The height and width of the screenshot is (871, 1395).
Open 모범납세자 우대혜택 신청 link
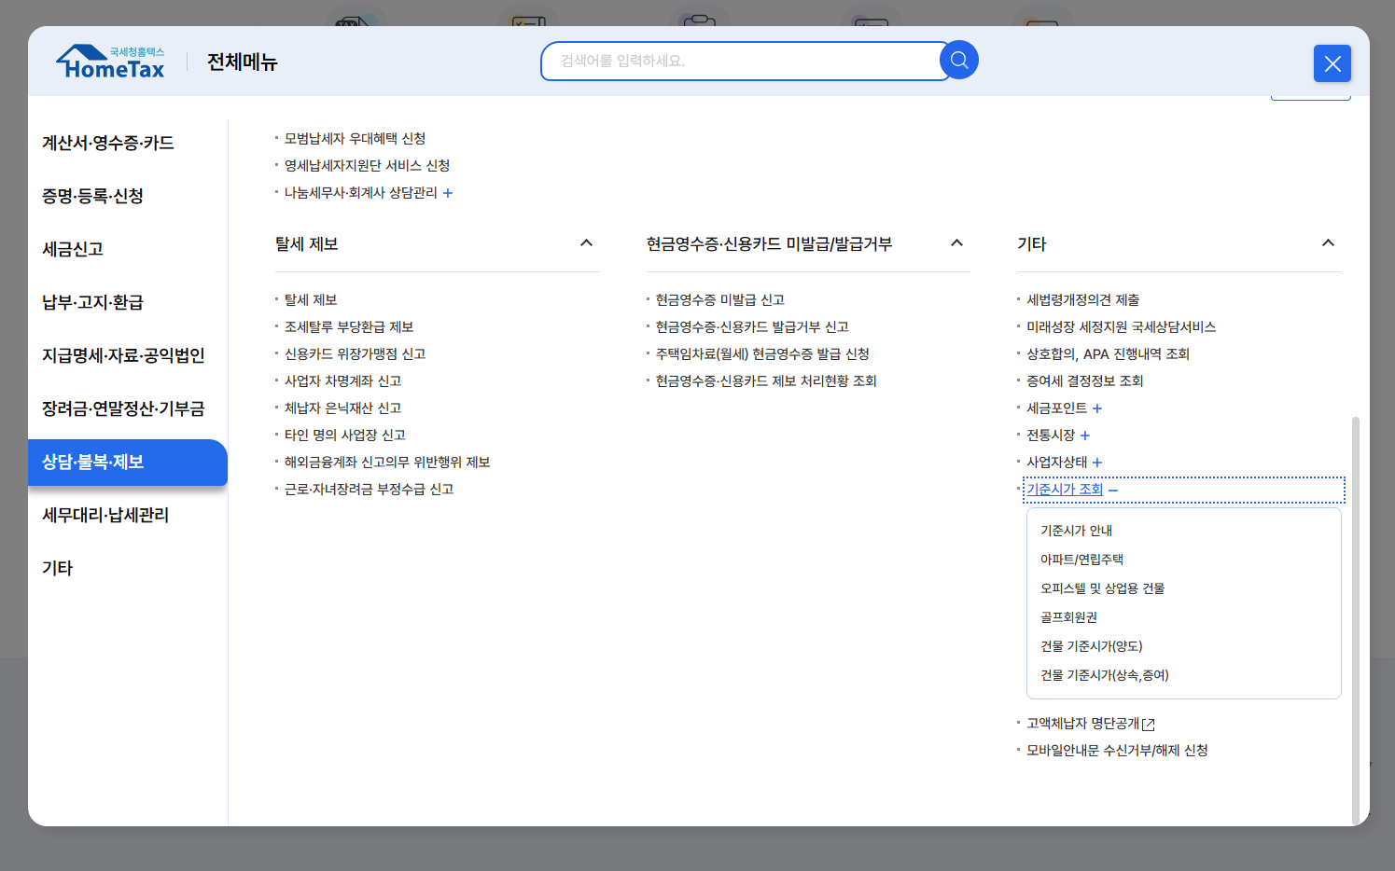coord(355,139)
